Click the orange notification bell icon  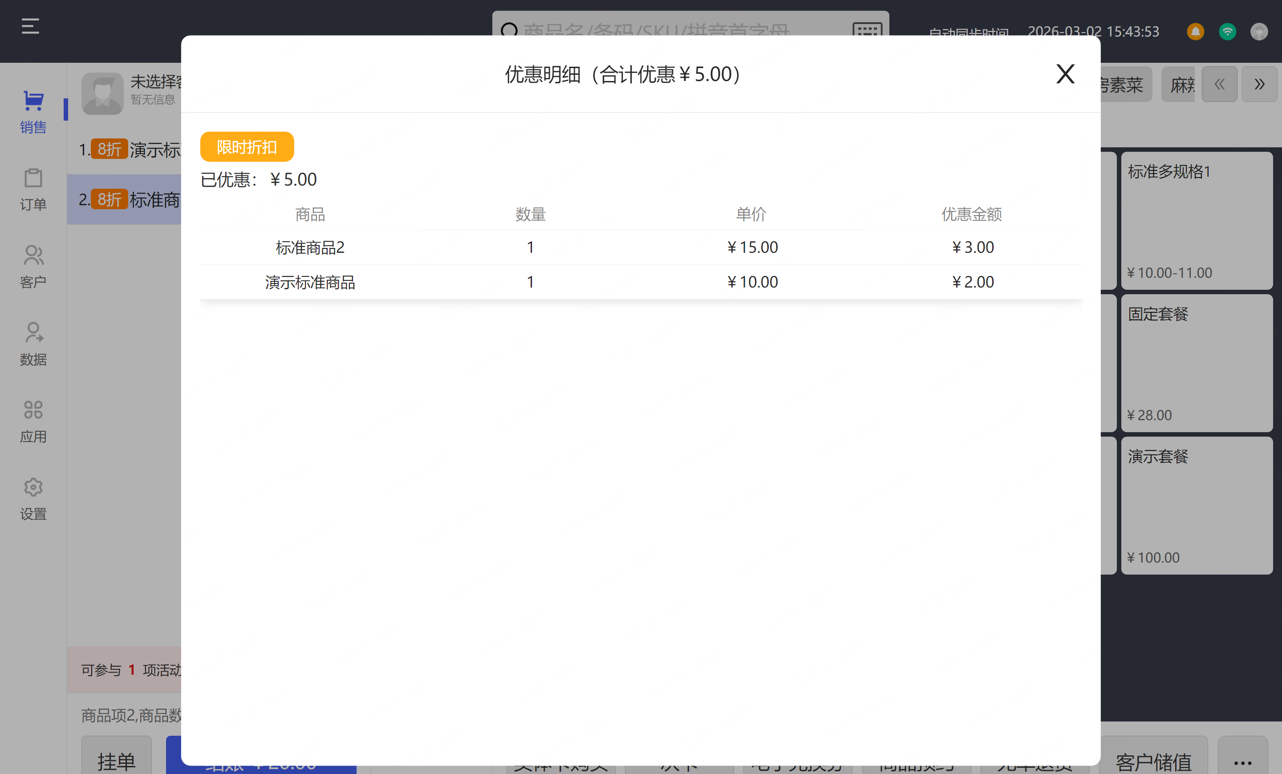1195,32
